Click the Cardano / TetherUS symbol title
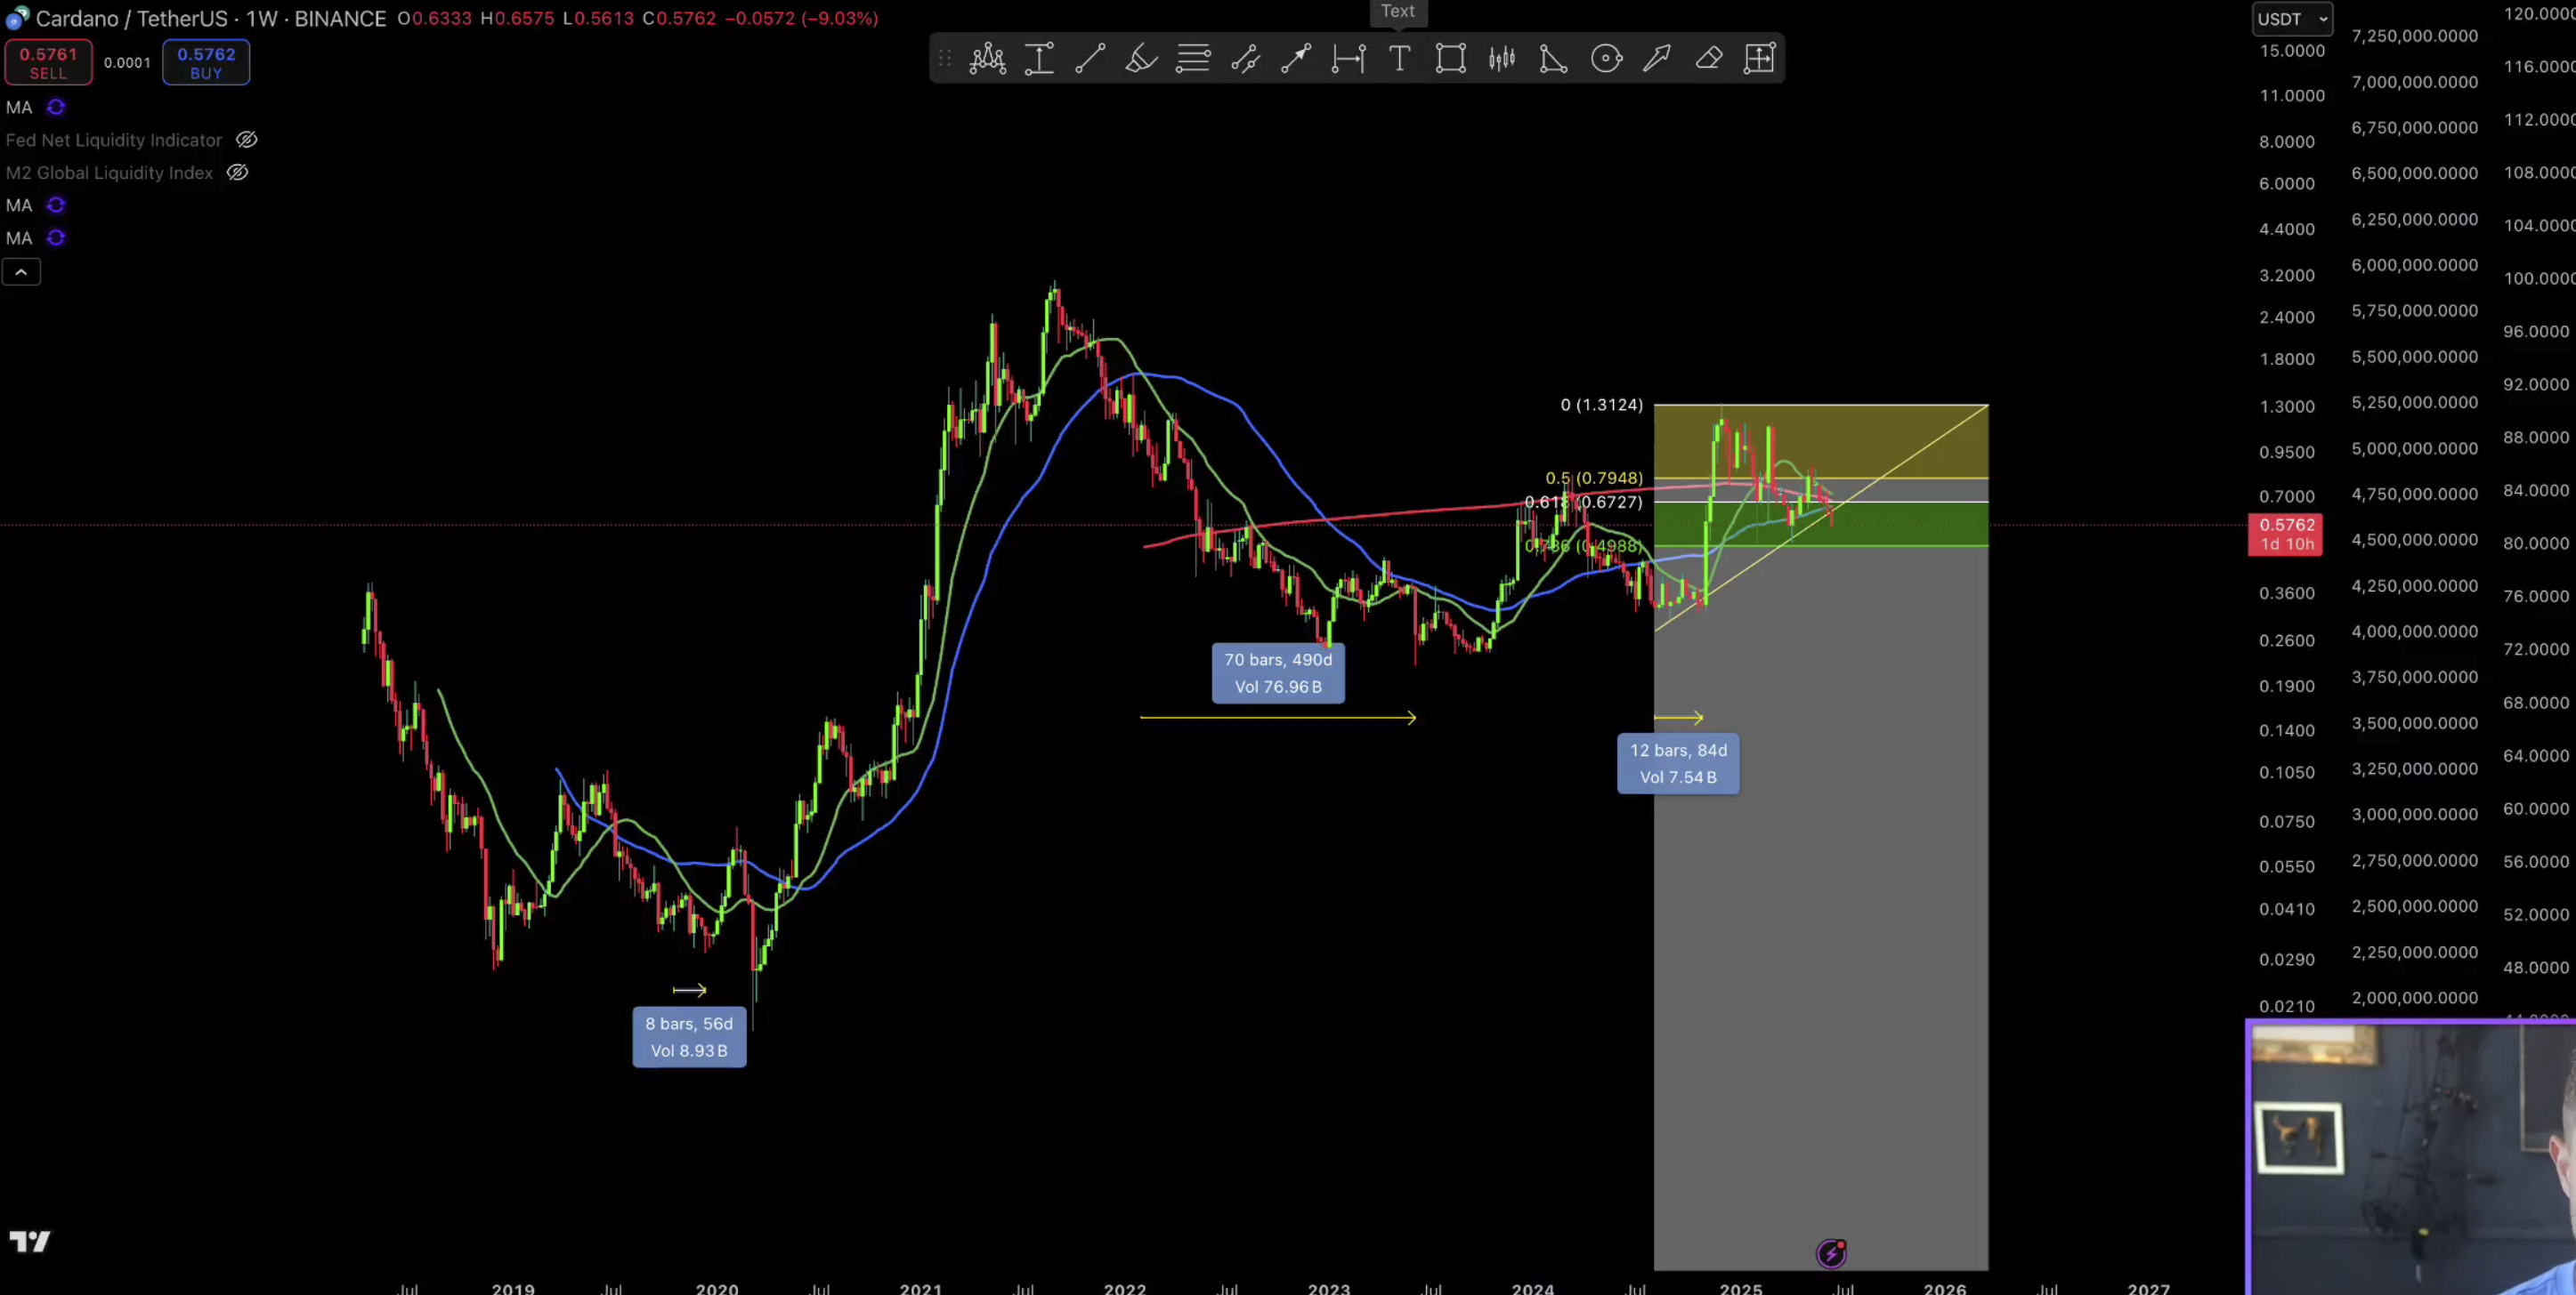 coord(132,18)
